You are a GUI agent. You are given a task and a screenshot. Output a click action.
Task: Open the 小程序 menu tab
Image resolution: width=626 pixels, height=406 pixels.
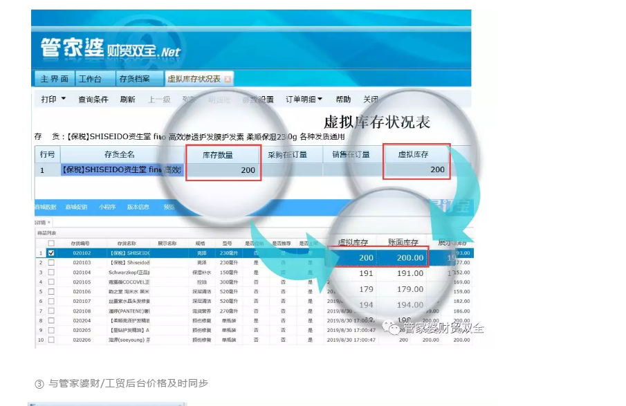coord(107,207)
